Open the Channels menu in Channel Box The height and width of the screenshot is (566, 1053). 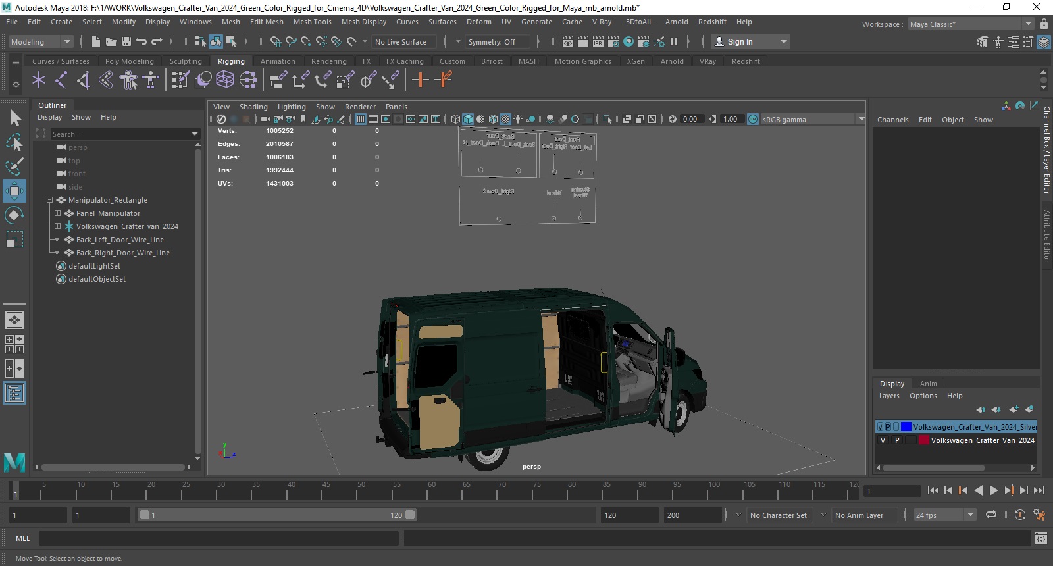(892, 120)
